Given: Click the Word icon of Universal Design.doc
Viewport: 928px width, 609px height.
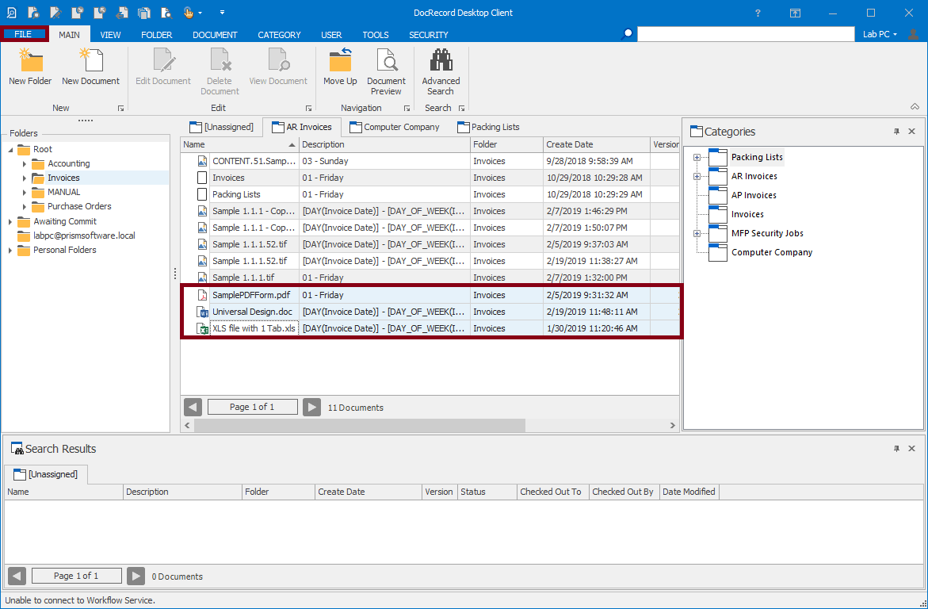Looking at the screenshot, I should tap(202, 312).
